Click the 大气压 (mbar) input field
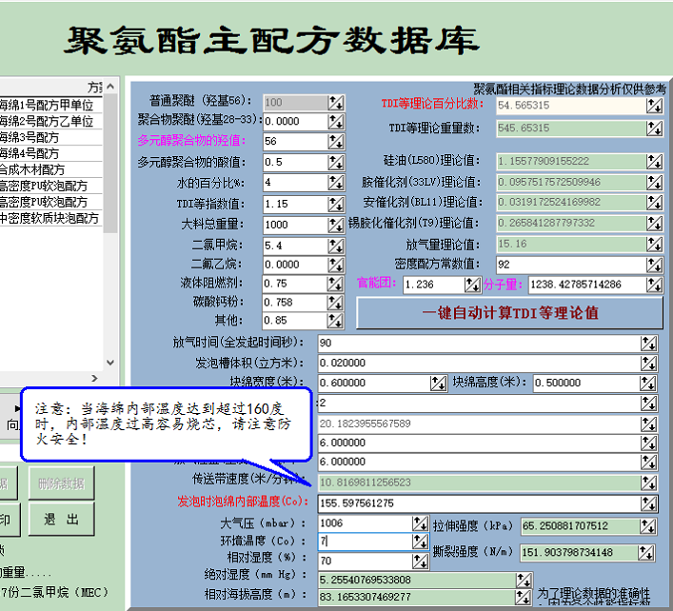This screenshot has height=611, width=673. (366, 523)
